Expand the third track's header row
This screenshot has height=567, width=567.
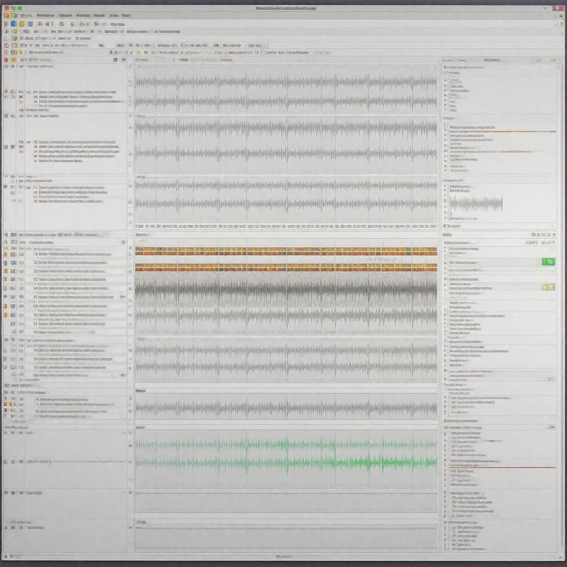6,178
